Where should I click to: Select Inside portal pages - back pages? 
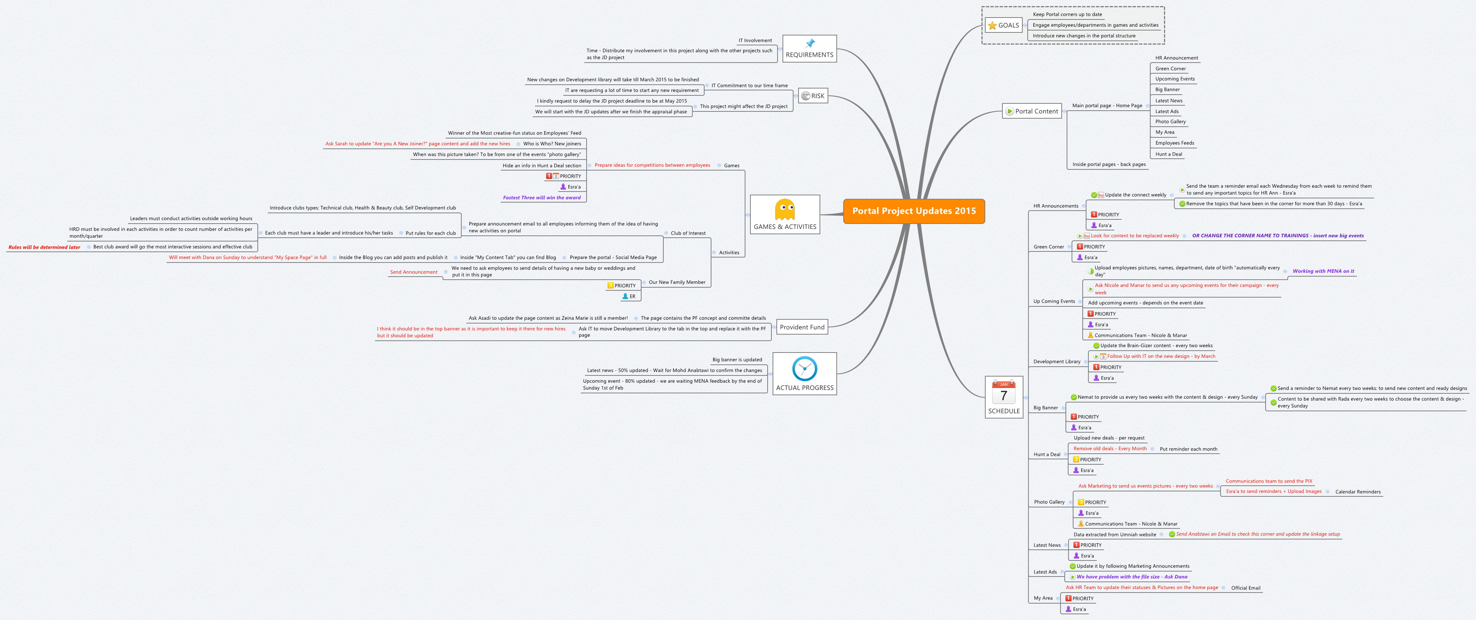[1109, 165]
